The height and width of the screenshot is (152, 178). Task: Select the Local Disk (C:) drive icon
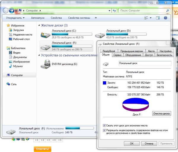[45, 35]
